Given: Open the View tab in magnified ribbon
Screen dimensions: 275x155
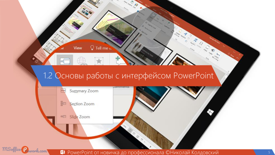Looking at the screenshot, I should 78,48.
